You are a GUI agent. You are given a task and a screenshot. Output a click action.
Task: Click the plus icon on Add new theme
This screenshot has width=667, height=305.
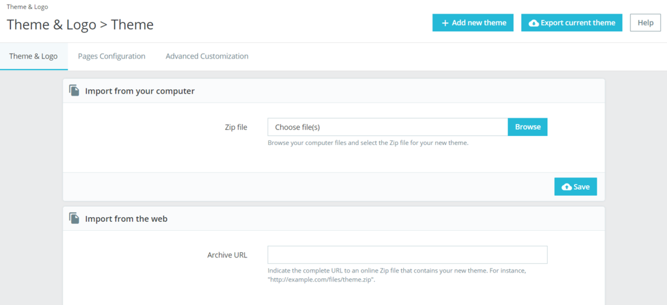click(445, 23)
